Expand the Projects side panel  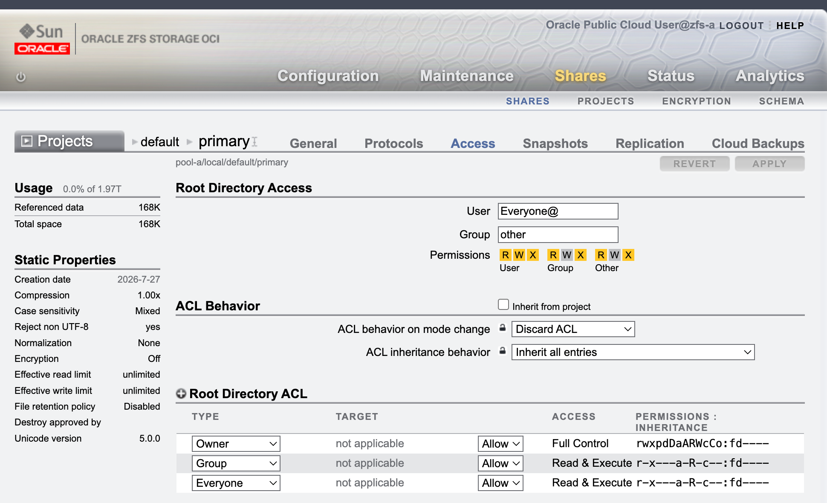[x=69, y=141]
